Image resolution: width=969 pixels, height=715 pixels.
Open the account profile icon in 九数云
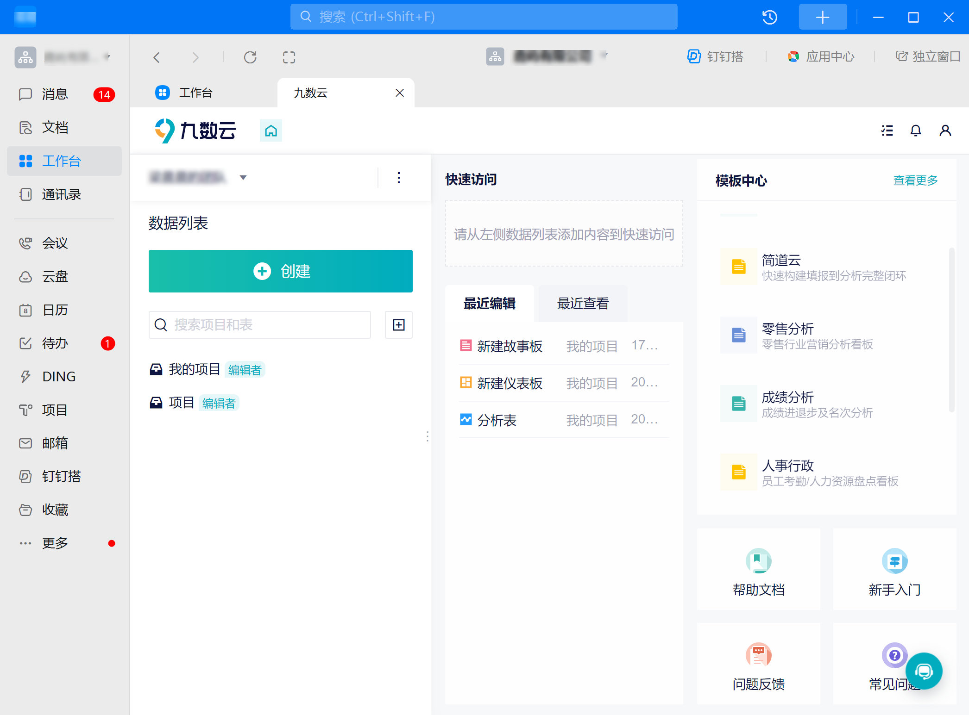pos(945,131)
